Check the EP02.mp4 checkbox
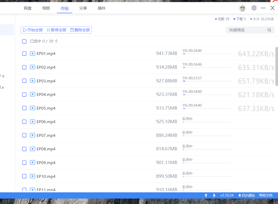 point(24,67)
